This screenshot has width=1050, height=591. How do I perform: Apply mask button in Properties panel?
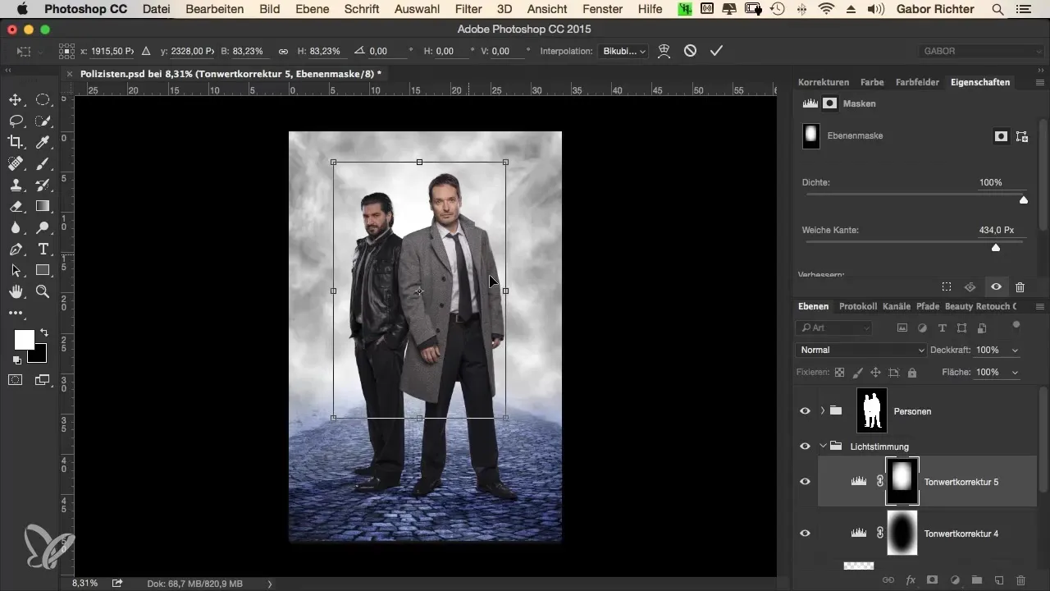click(x=970, y=287)
